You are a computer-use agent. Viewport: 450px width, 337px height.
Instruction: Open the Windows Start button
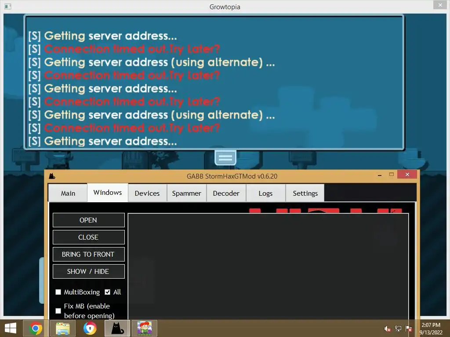(11, 328)
